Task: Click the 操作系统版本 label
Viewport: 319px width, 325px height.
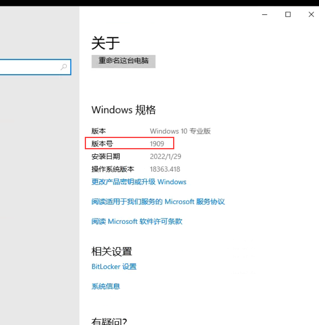Action: coord(113,169)
